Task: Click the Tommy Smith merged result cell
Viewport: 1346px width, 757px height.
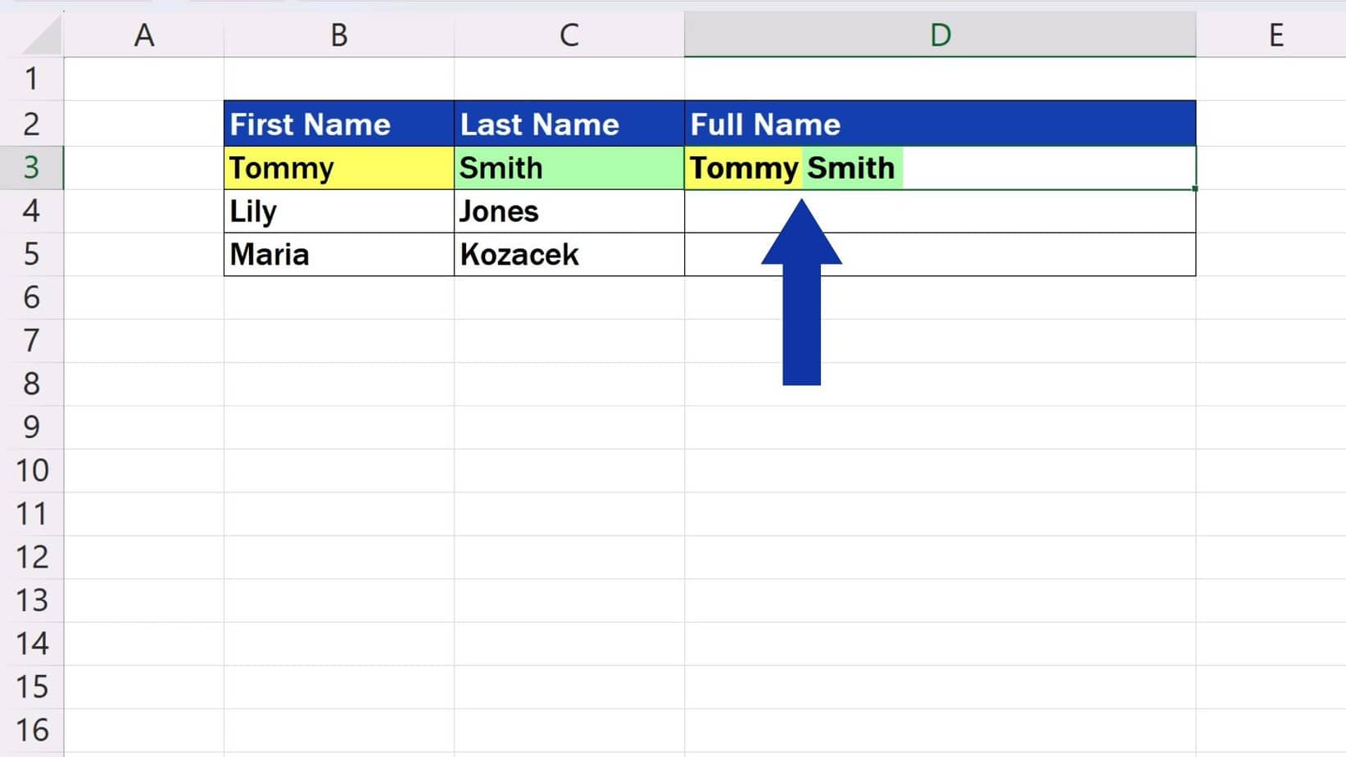Action: click(940, 168)
